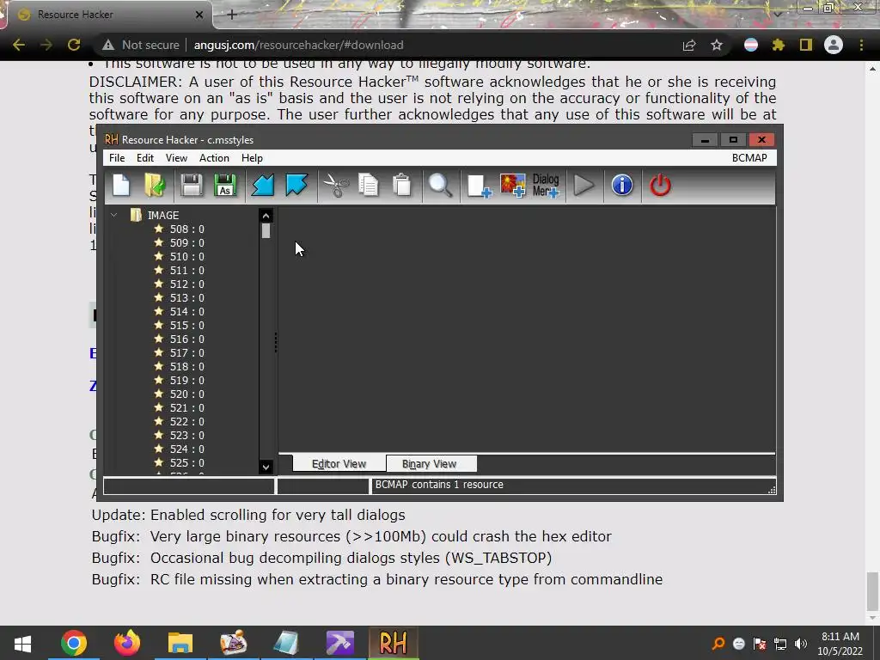Open the Help menu in Resource Hacker
Viewport: 880px width, 660px height.
(x=252, y=158)
